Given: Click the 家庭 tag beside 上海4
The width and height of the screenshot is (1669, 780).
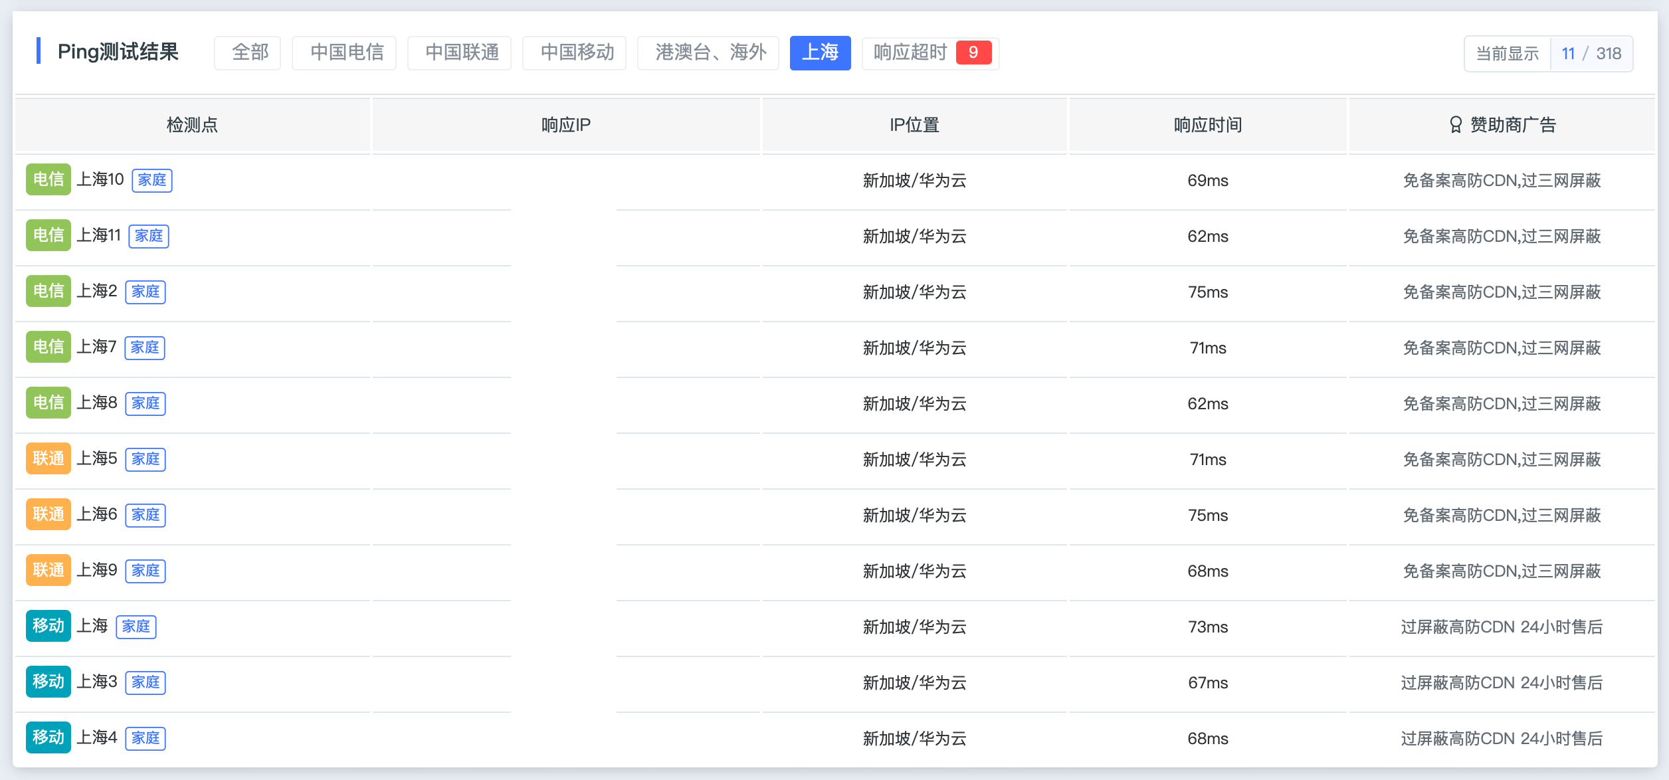Looking at the screenshot, I should coord(146,738).
